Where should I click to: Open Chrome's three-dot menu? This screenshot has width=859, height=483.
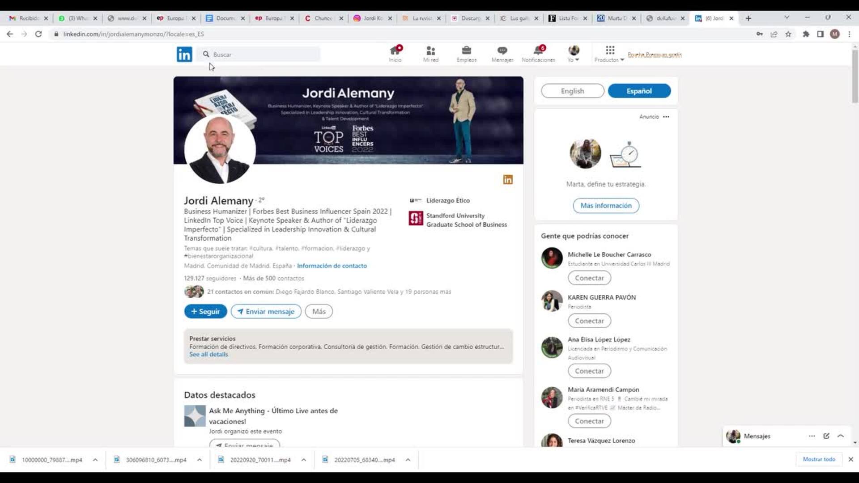click(849, 34)
